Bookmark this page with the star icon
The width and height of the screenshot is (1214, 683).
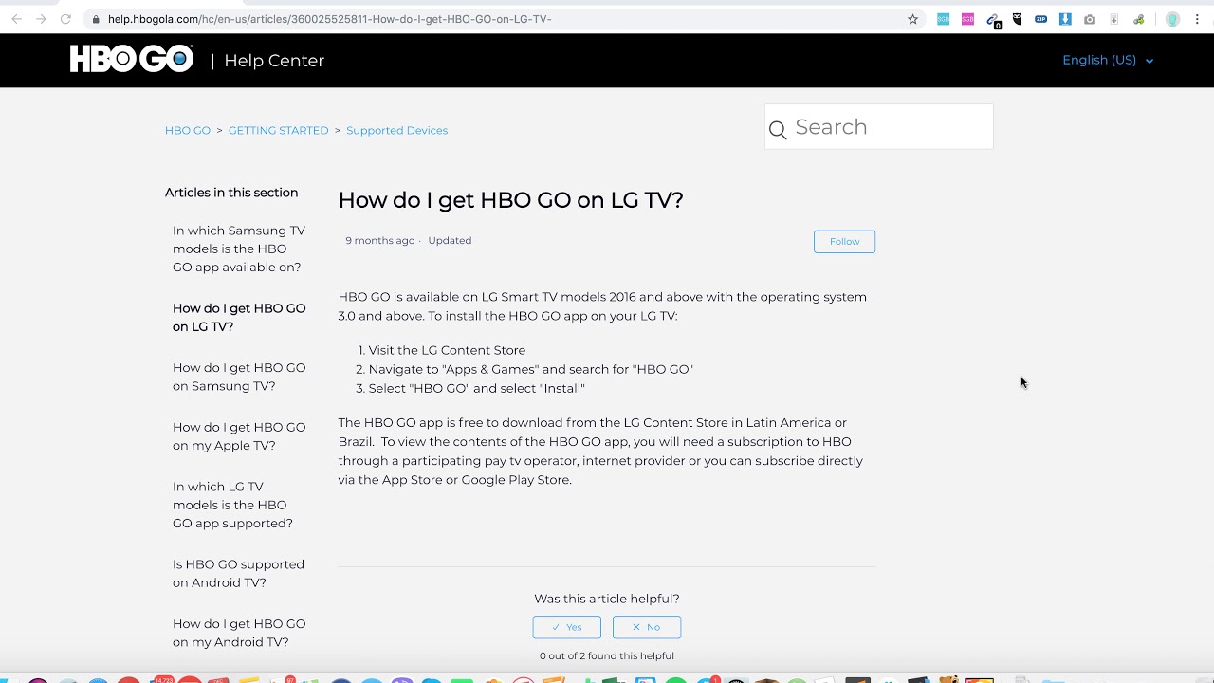[913, 19]
